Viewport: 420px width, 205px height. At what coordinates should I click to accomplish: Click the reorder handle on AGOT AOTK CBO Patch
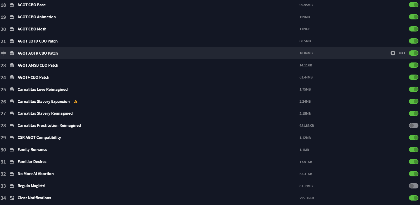coord(3,53)
